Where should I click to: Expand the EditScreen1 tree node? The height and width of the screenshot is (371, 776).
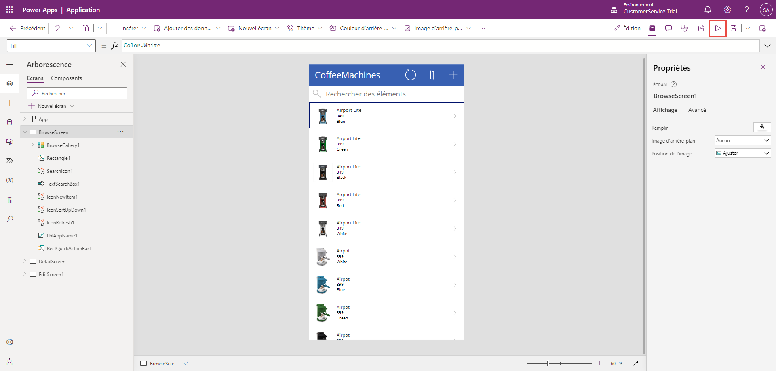click(x=25, y=274)
